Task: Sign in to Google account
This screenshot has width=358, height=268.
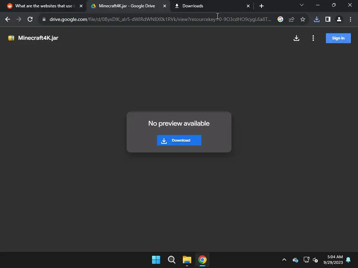Action: tap(338, 38)
